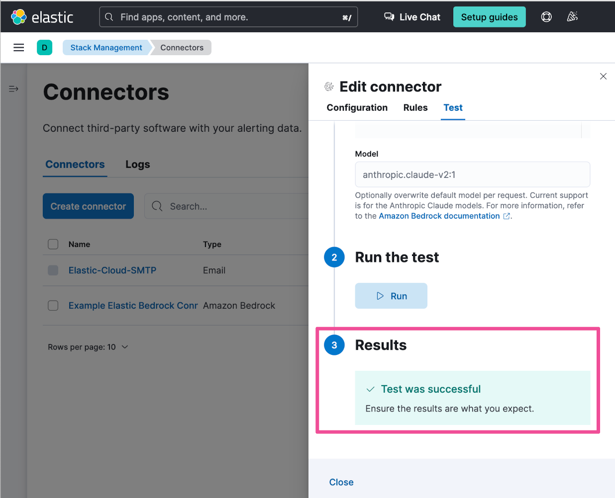
Task: Click the green D space avatar
Action: (x=44, y=48)
